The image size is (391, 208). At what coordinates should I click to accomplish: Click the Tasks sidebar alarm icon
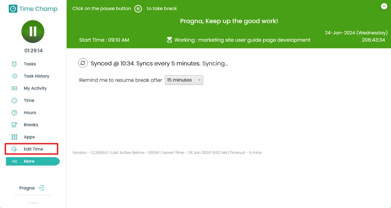coord(14,64)
